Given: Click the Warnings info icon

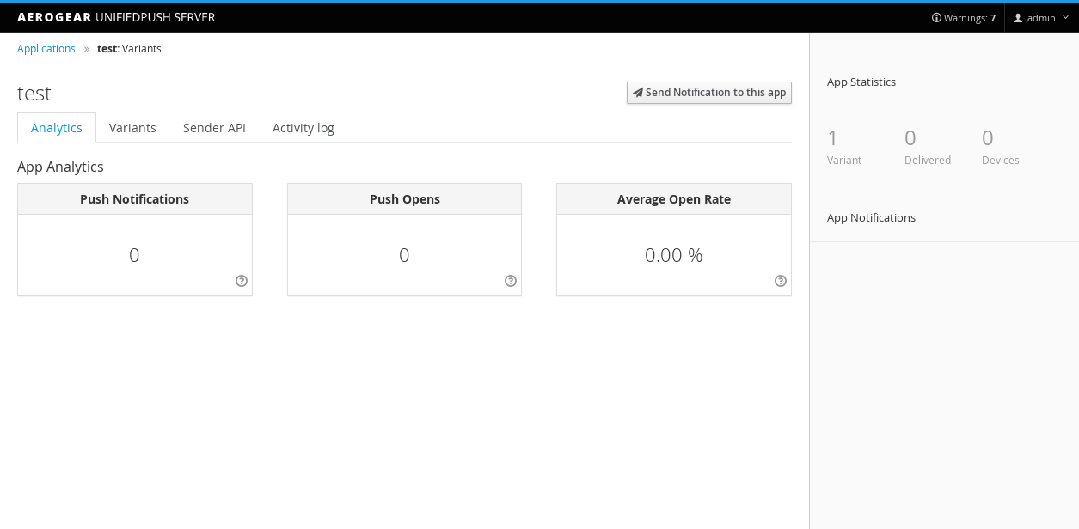Looking at the screenshot, I should tap(936, 18).
